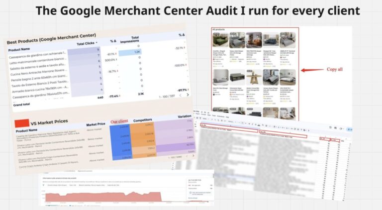This screenshot has width=382, height=210.
Task: Click the Below market cell
Action: (x=95, y=139)
